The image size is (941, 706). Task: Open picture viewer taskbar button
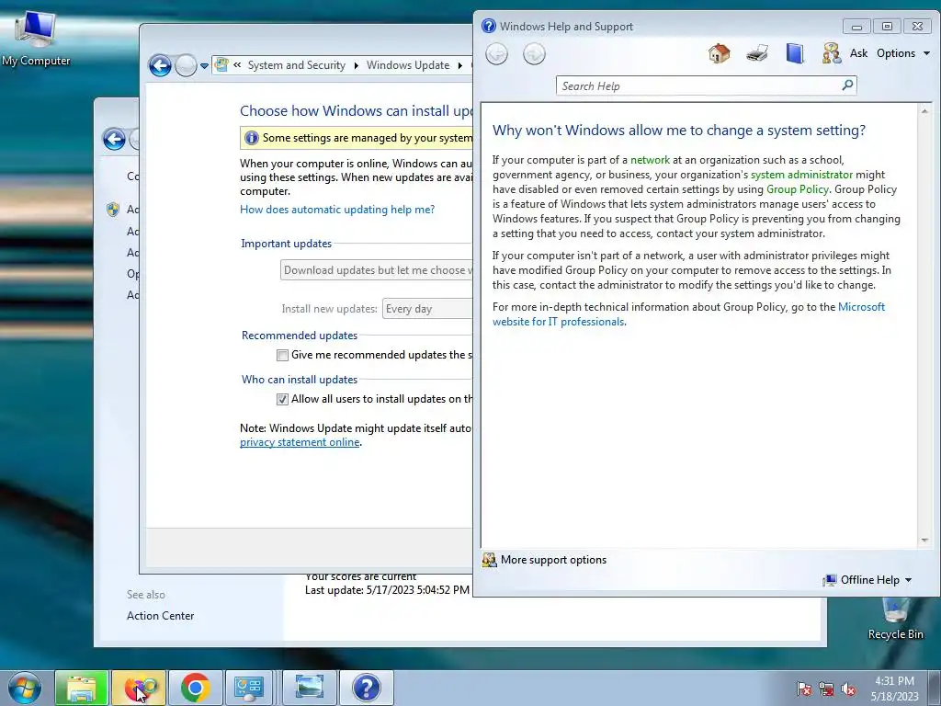pyautogui.click(x=310, y=688)
